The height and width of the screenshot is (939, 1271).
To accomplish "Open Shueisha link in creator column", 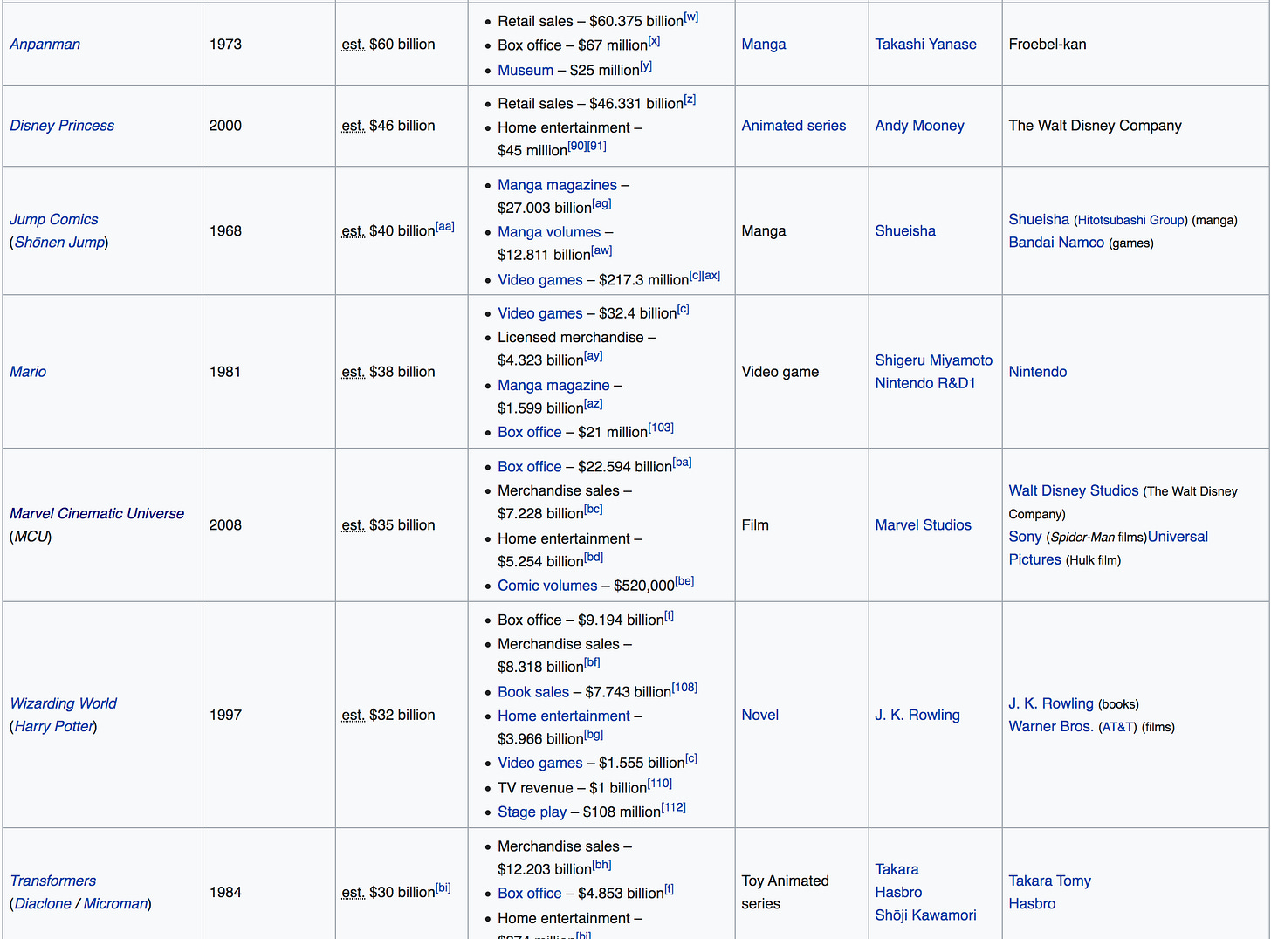I will click(x=905, y=230).
